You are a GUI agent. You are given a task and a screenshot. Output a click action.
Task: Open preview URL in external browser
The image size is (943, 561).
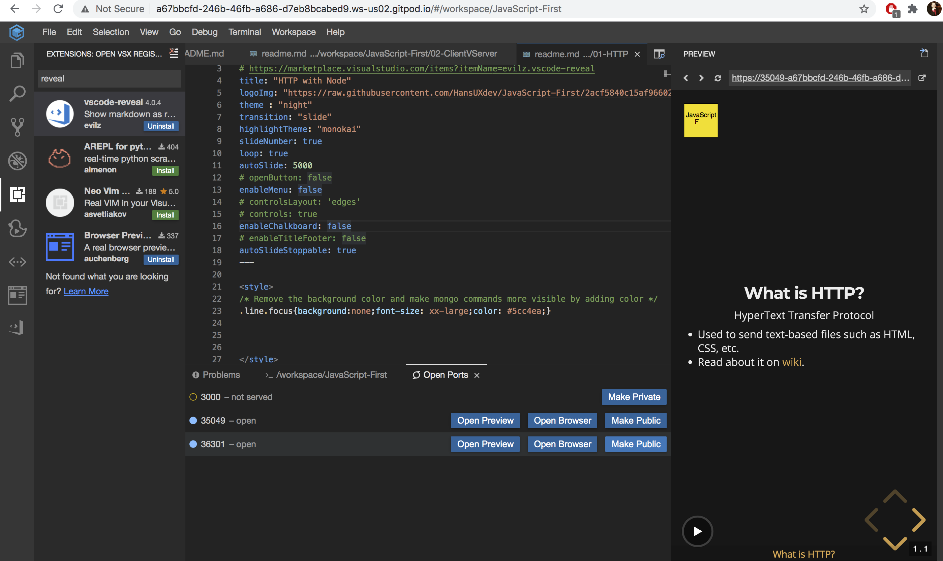(x=922, y=77)
